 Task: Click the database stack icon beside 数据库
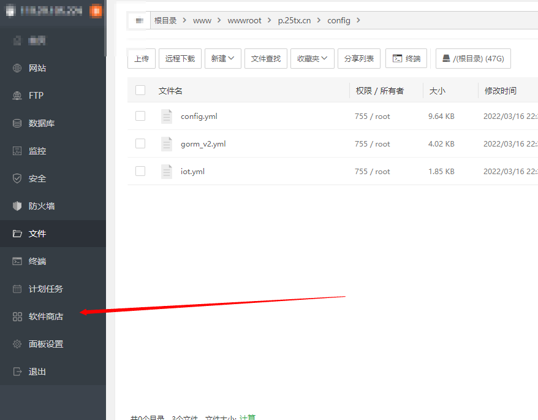pyautogui.click(x=17, y=123)
